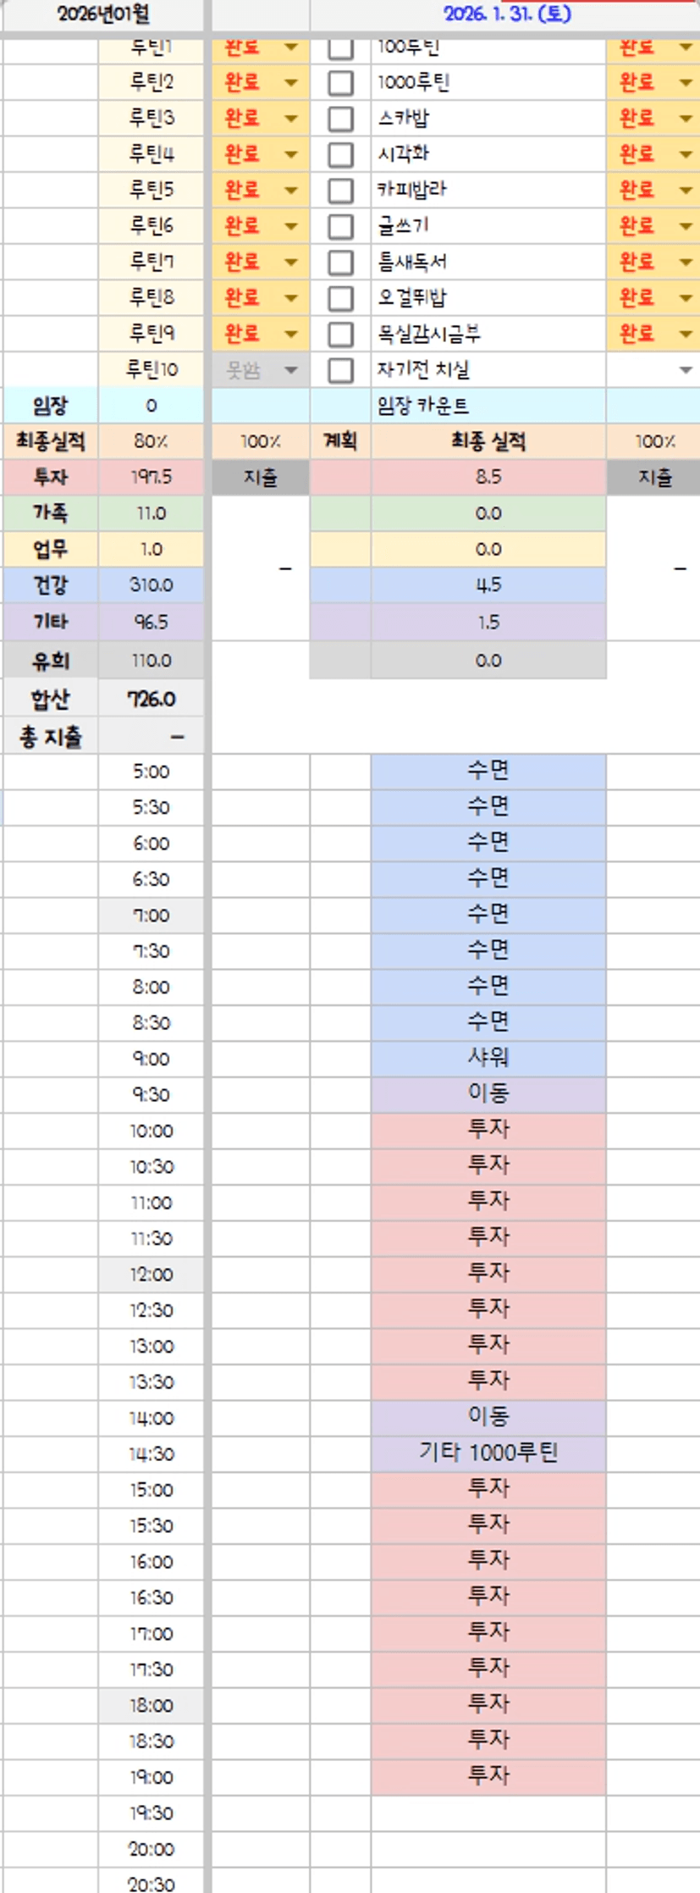The image size is (700, 1893).
Task: Select the 샤워 cell at 9:00
Action: [x=488, y=1058]
